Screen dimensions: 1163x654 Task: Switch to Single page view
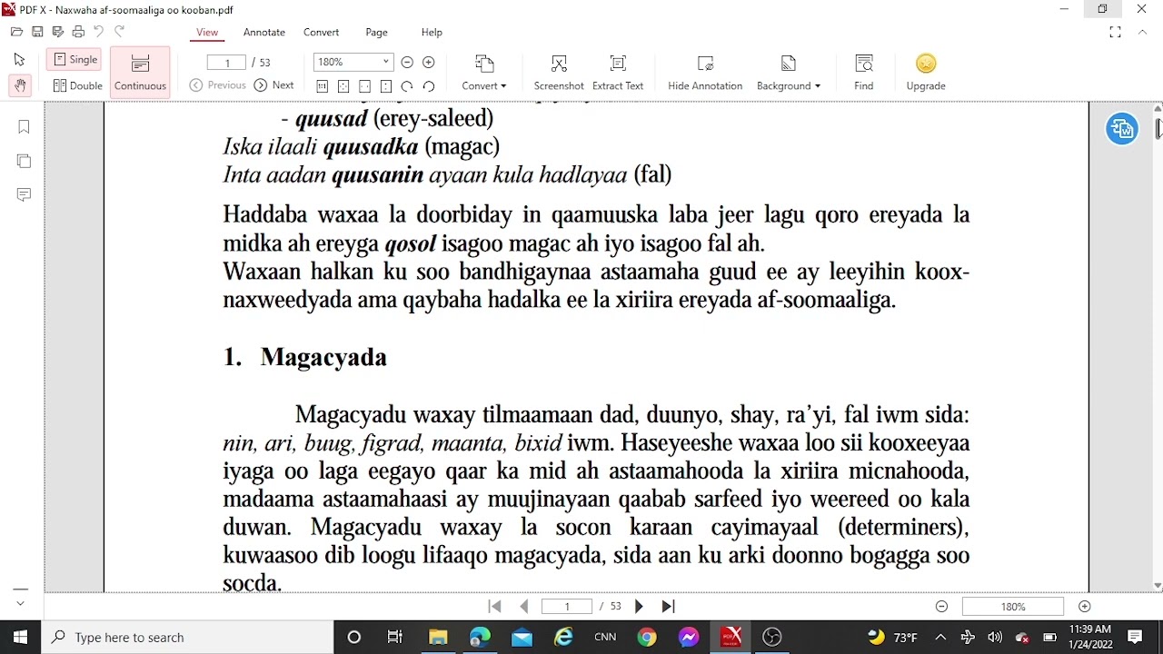tap(75, 59)
